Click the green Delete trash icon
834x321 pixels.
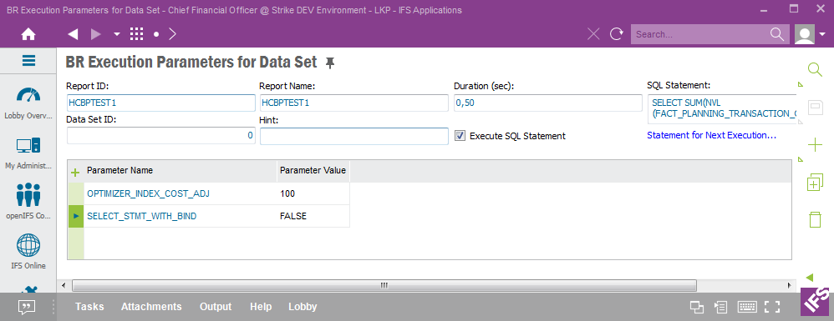[815, 219]
